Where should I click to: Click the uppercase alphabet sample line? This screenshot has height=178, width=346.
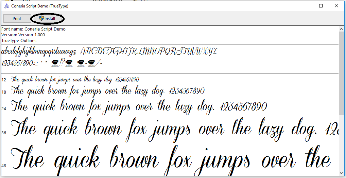tap(149, 52)
